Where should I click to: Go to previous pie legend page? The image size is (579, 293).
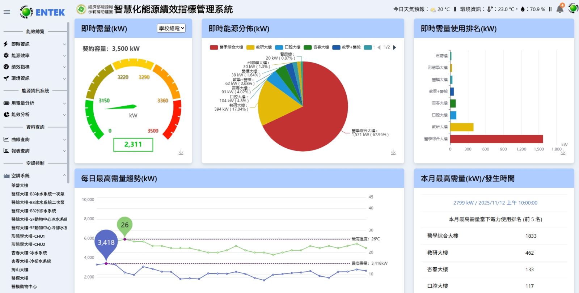coord(379,47)
